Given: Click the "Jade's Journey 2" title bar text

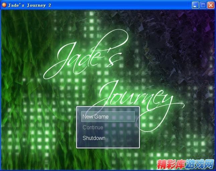Looking at the screenshot, I should (27, 5).
